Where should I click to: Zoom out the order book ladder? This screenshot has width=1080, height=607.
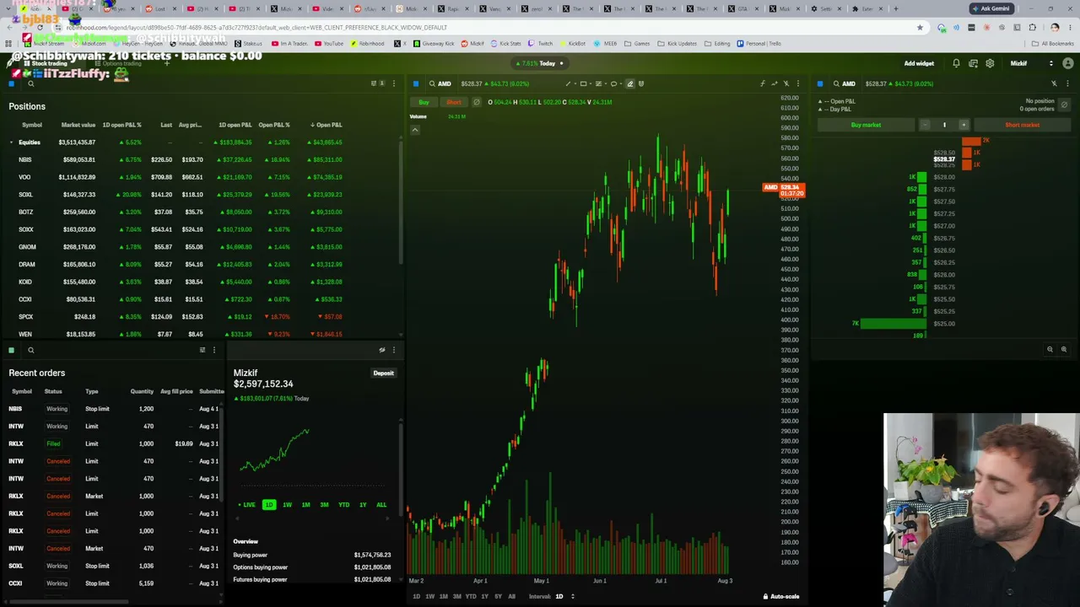[1050, 349]
